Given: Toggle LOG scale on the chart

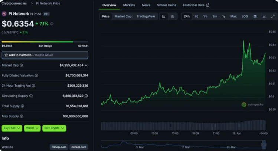Looking at the screenshot, I should [245, 16].
